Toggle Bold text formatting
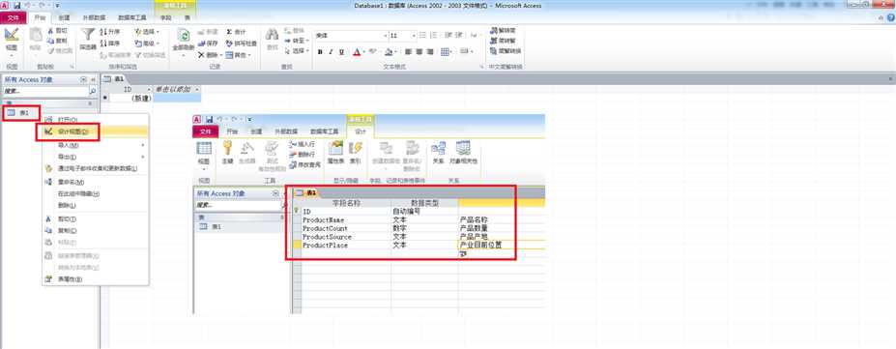 (320, 52)
